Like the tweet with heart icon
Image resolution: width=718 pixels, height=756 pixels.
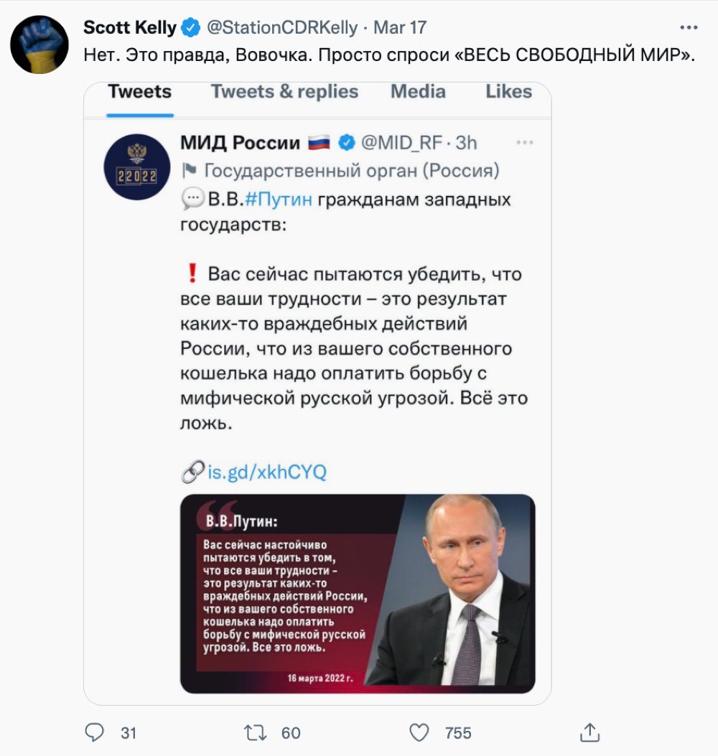[419, 732]
